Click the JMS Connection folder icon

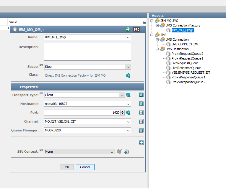click(x=163, y=39)
